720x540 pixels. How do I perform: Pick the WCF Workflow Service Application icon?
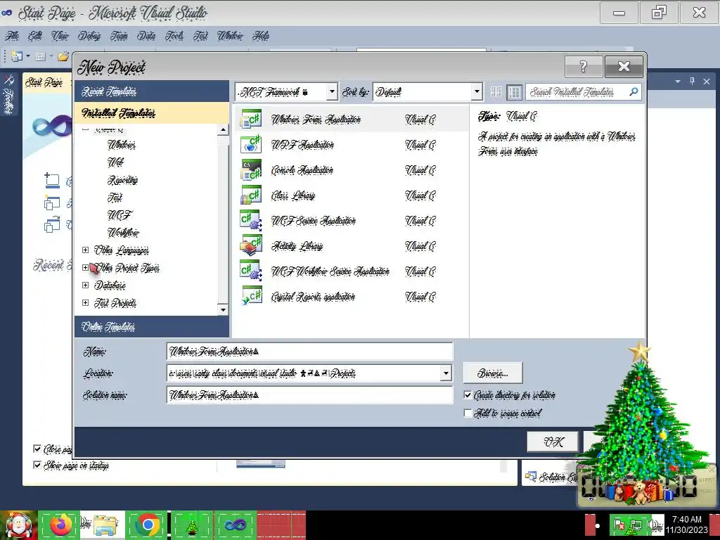click(x=251, y=271)
